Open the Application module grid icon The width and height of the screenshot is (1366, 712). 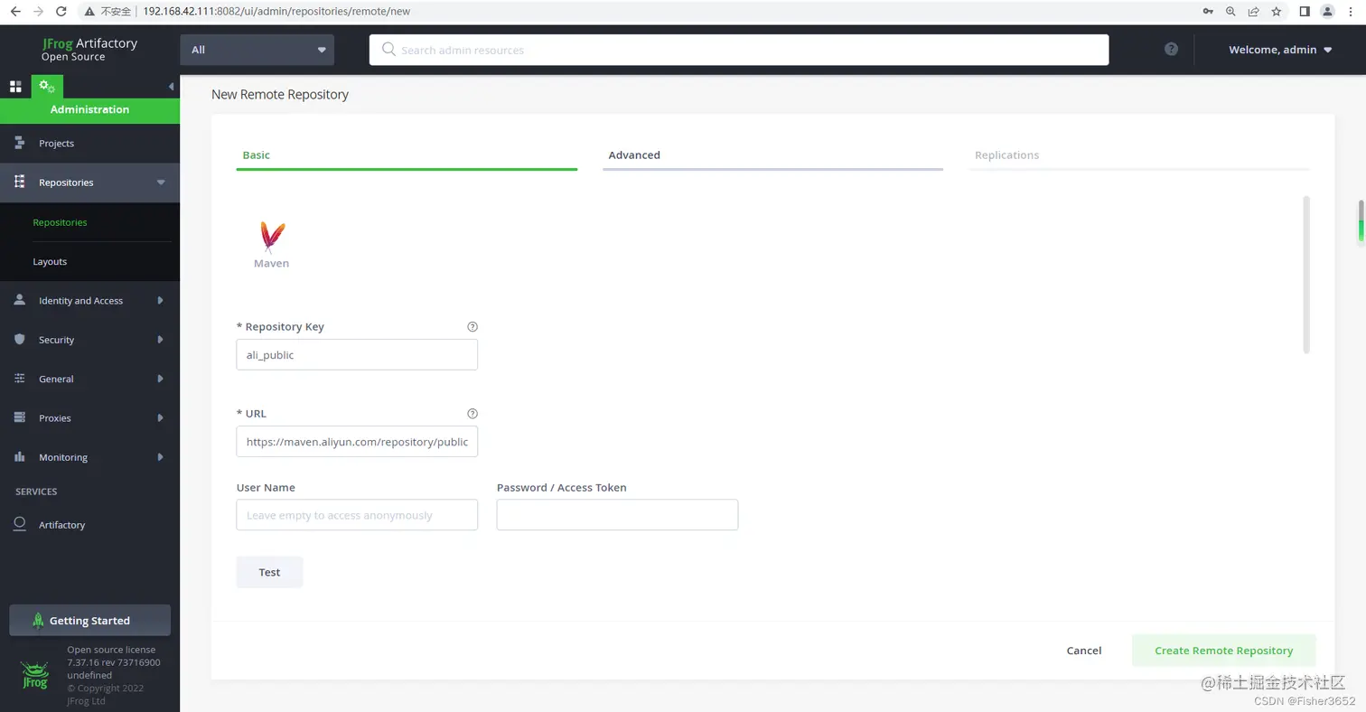click(x=15, y=87)
